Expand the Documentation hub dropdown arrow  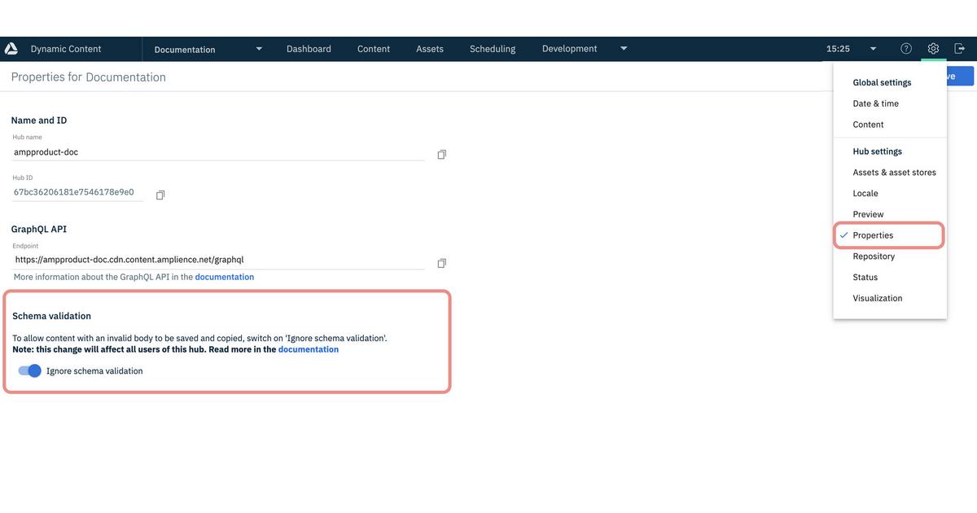(259, 49)
